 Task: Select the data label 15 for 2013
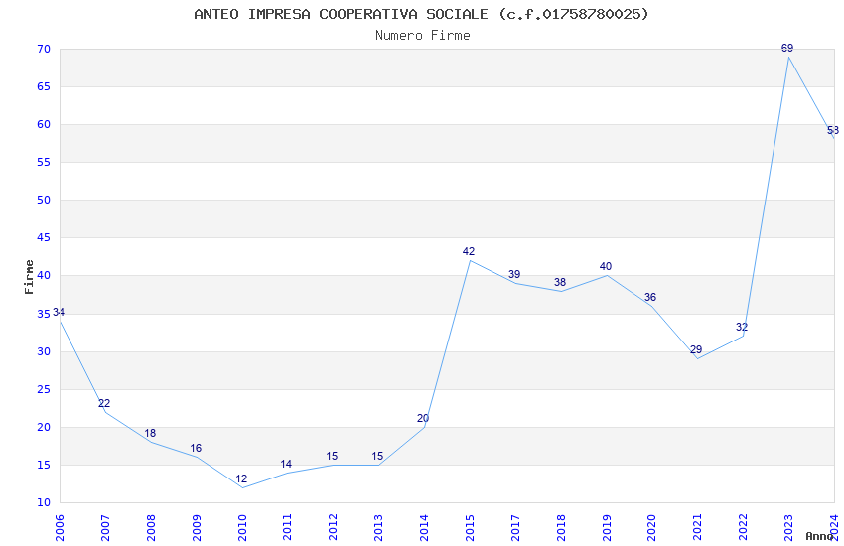[x=377, y=457]
